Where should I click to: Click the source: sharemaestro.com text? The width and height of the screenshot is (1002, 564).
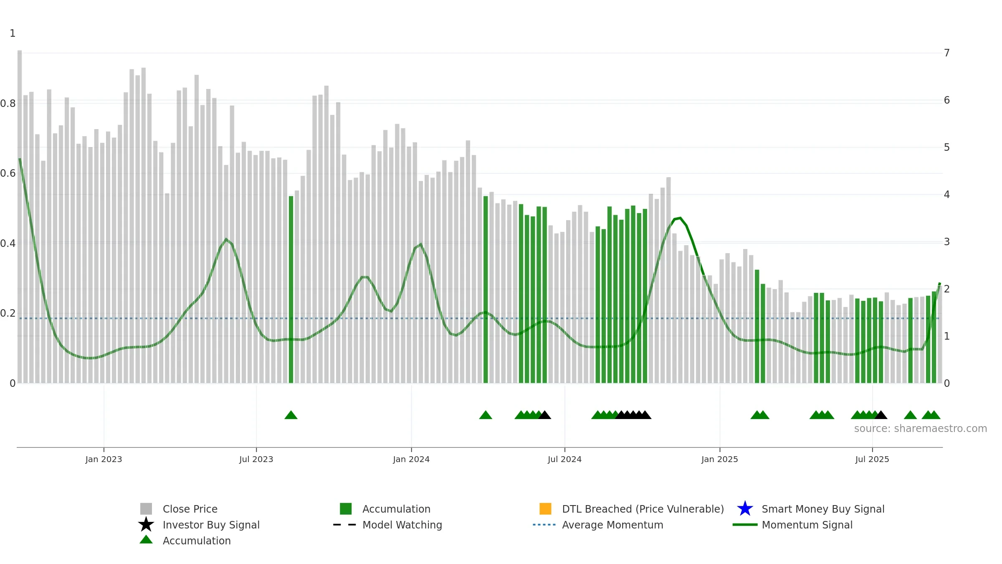tap(920, 429)
